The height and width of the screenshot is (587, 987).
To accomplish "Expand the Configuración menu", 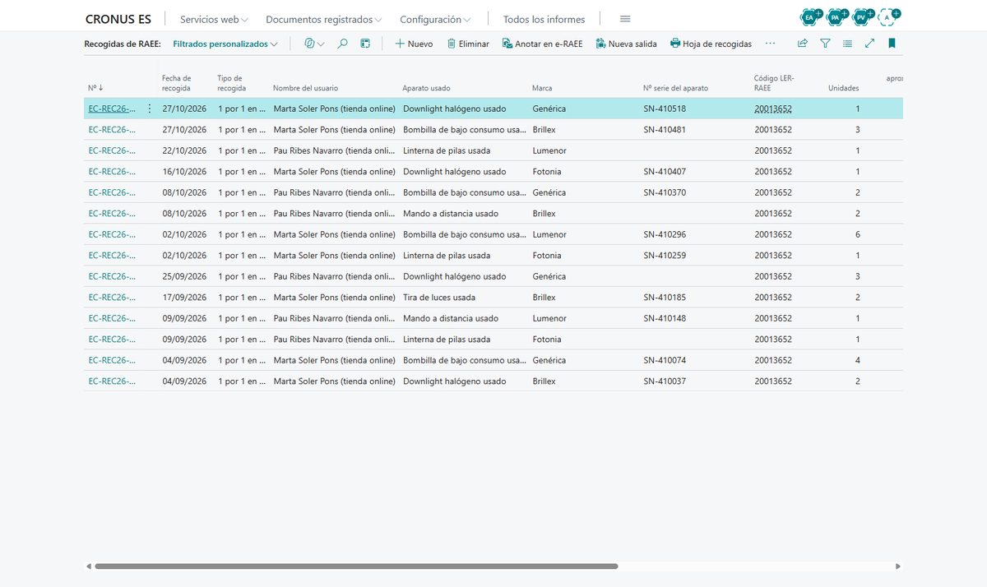I will [x=435, y=19].
